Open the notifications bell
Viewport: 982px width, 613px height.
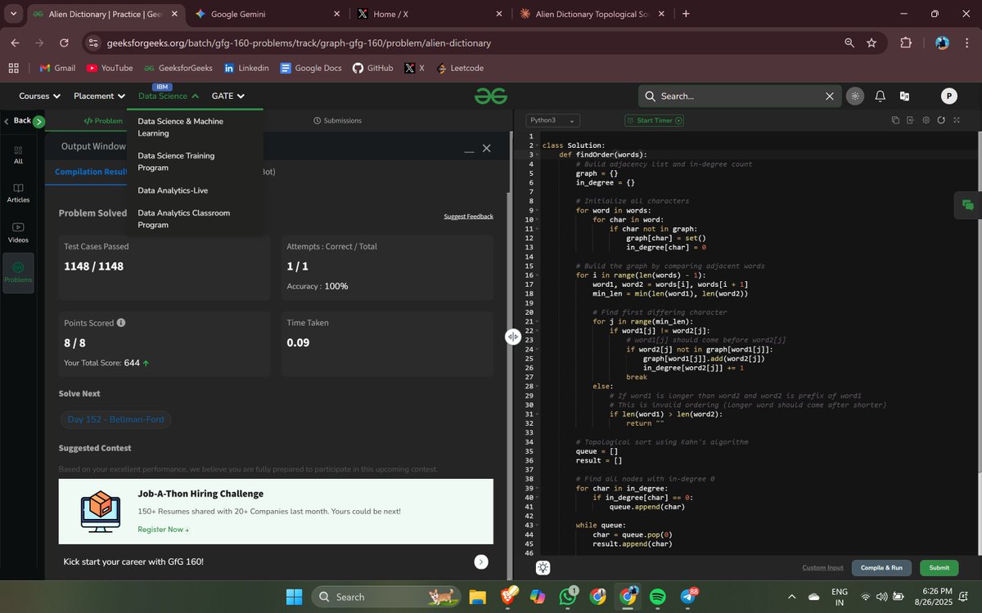click(880, 96)
